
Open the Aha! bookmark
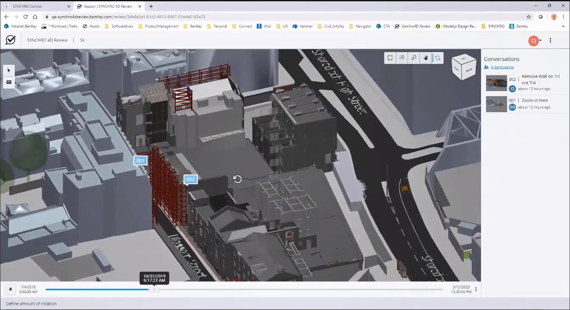tap(264, 26)
